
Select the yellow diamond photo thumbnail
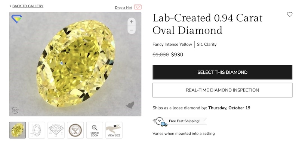[x=17, y=130]
